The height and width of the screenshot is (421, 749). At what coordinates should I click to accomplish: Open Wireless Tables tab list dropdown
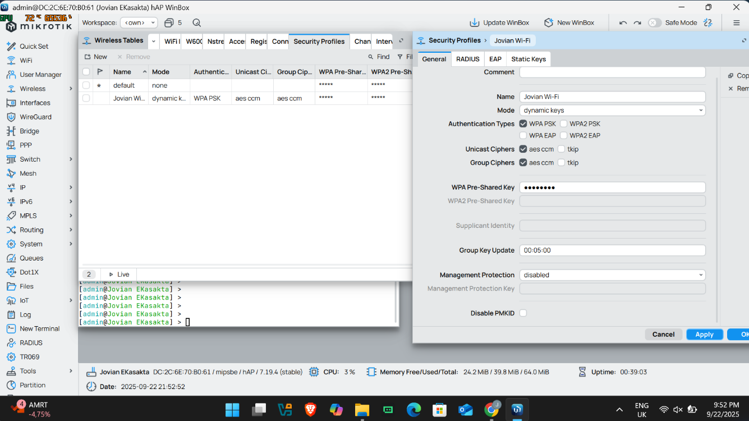(x=154, y=41)
